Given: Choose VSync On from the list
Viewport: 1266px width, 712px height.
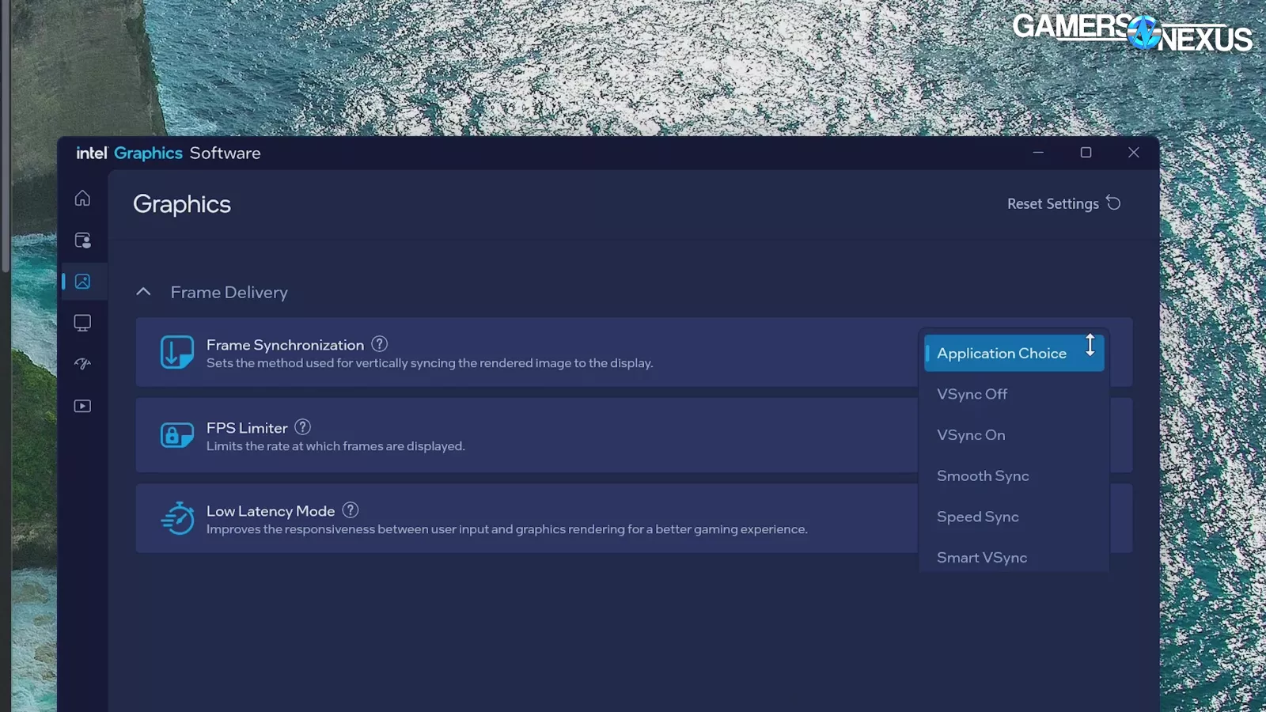Looking at the screenshot, I should (971, 435).
